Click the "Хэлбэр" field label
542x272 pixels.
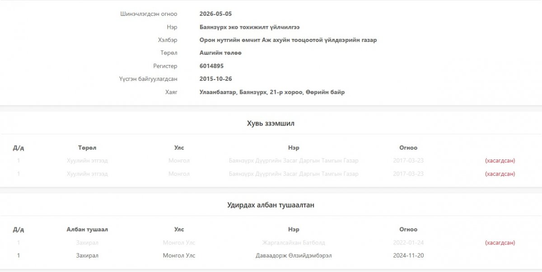[x=168, y=40]
